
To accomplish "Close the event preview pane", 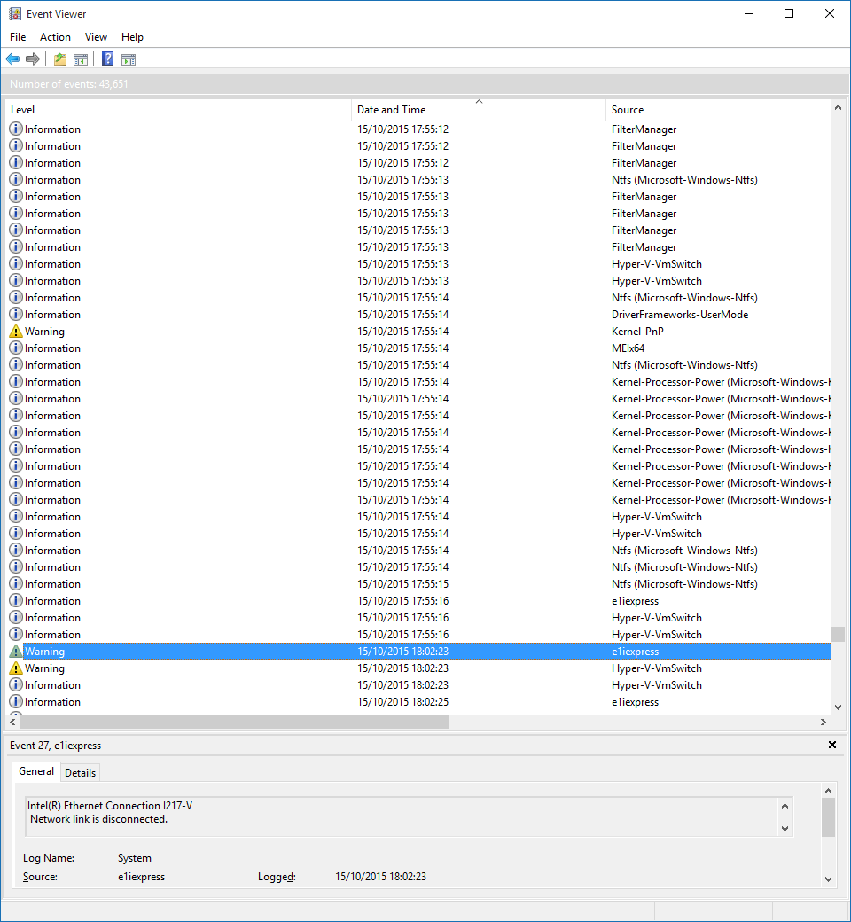I will click(x=832, y=745).
